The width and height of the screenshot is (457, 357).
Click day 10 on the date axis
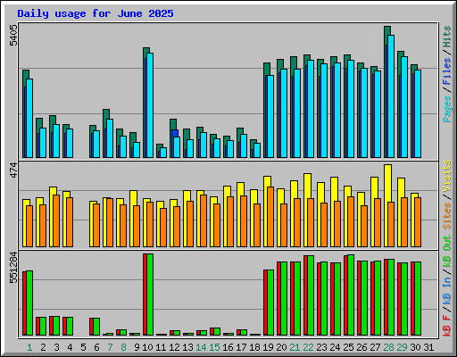point(147,347)
